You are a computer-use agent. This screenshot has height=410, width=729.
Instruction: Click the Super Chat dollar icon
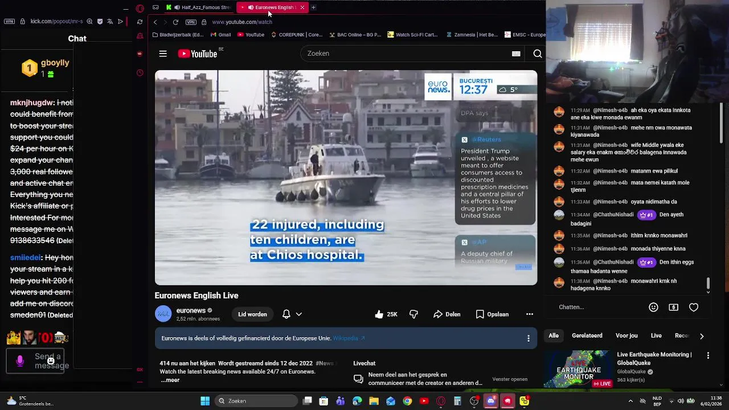(x=673, y=307)
